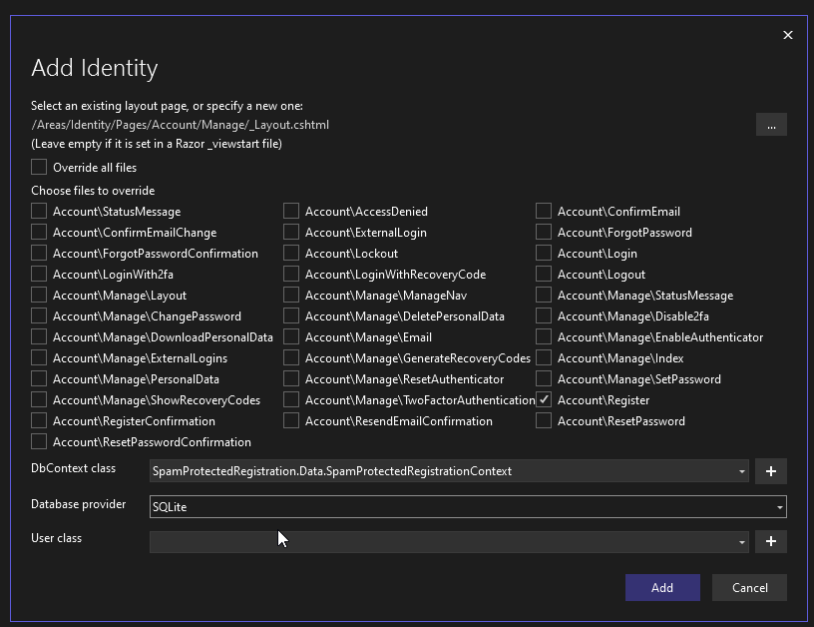Check Account\Manage\ManageNav

click(291, 296)
